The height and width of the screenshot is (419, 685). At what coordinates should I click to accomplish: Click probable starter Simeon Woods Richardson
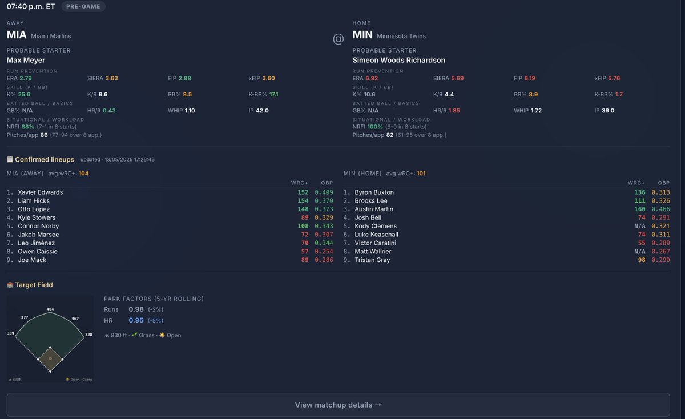(x=399, y=60)
